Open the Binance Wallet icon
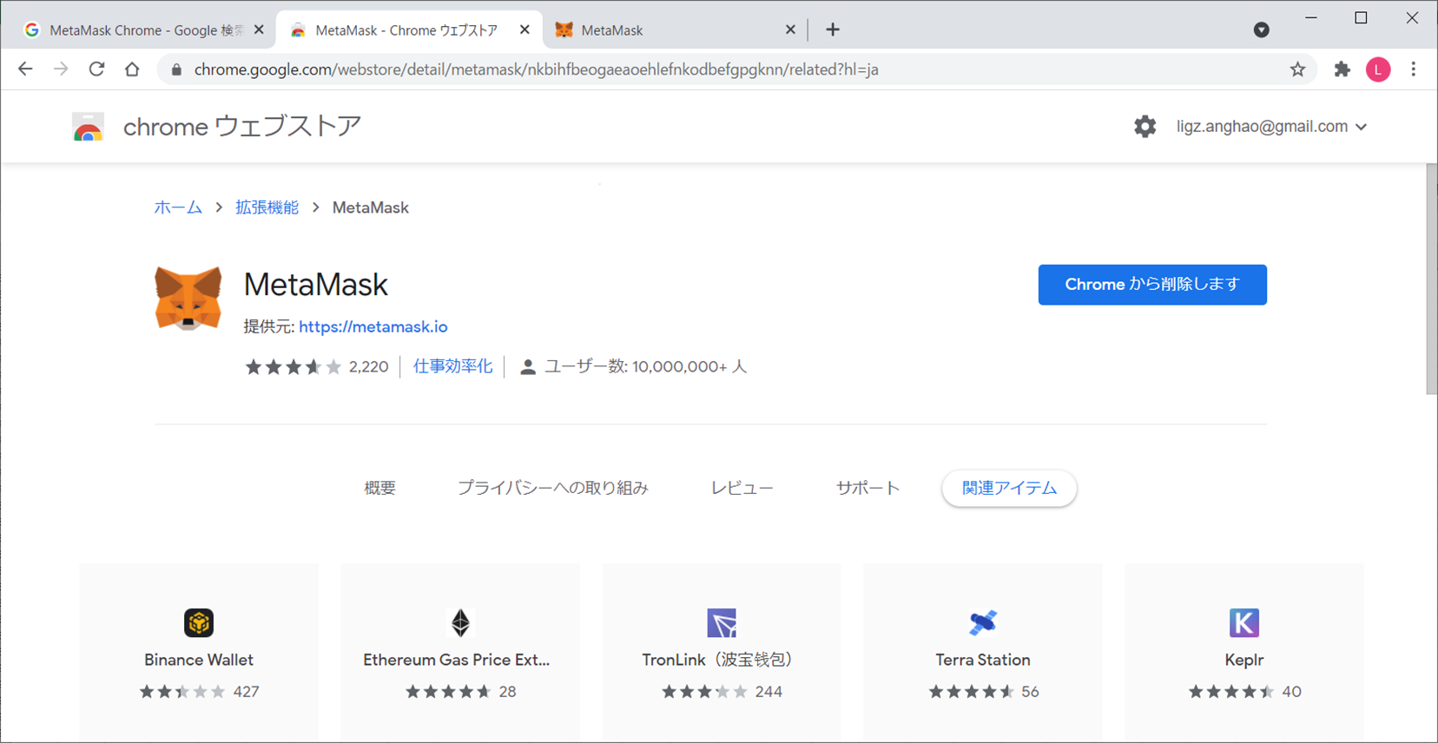This screenshot has height=743, width=1438. pos(199,622)
